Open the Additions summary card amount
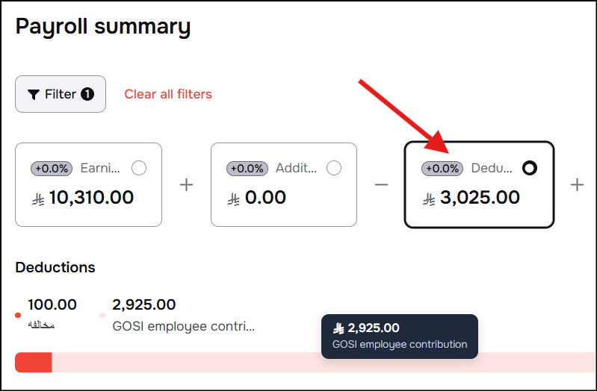 (265, 198)
